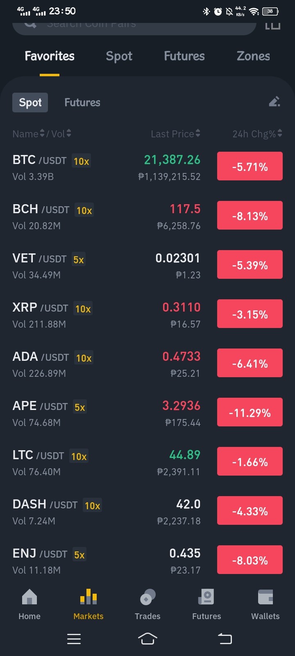The height and width of the screenshot is (656, 295).
Task: Open the APE/USDT pair row
Action: click(x=147, y=413)
